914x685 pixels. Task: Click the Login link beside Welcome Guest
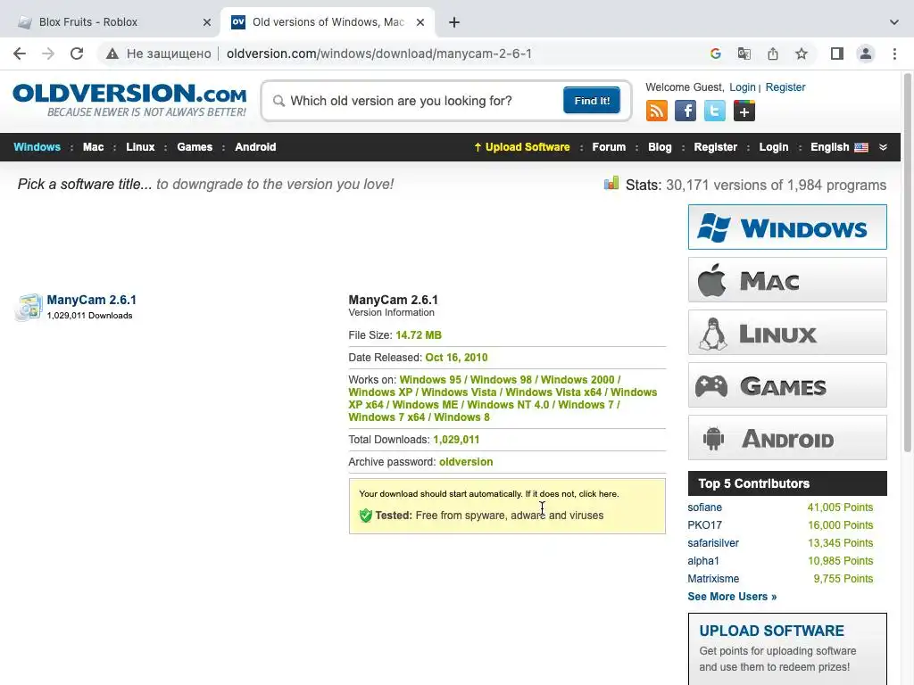click(x=743, y=87)
